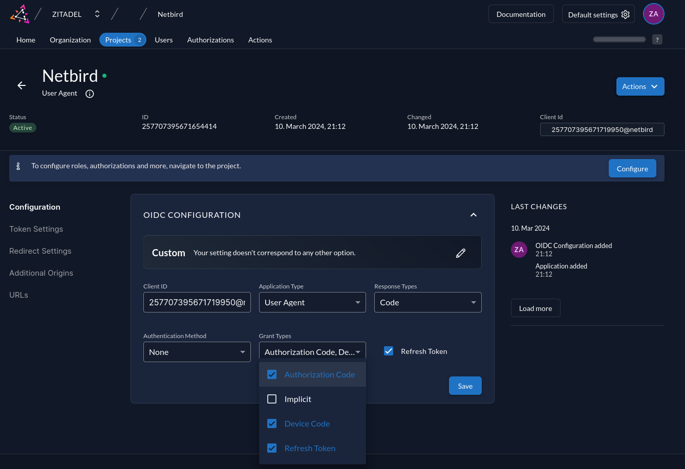Image resolution: width=685 pixels, height=469 pixels.
Task: Open the blue Actions dropdown button
Action: coord(640,86)
